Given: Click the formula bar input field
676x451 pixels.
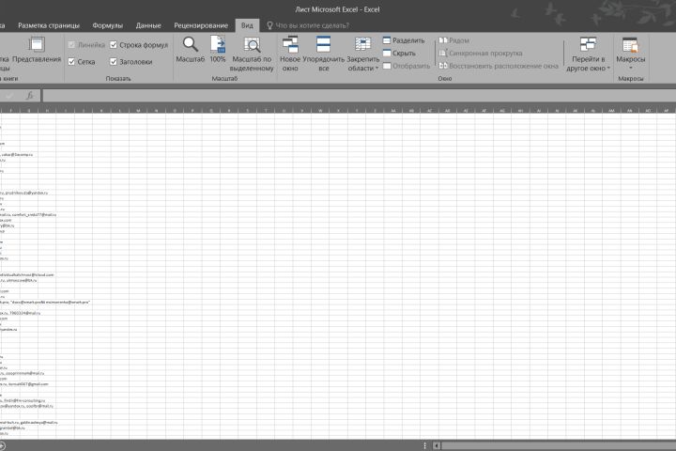Looking at the screenshot, I should (359, 96).
